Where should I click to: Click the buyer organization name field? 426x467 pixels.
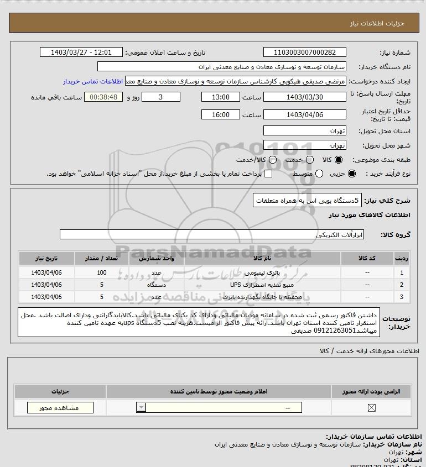221,67
